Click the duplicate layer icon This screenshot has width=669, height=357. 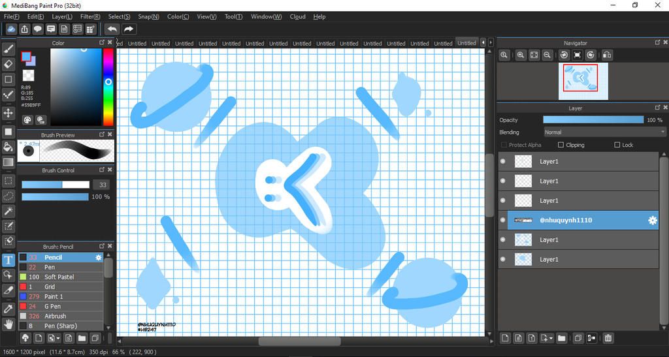tap(578, 338)
